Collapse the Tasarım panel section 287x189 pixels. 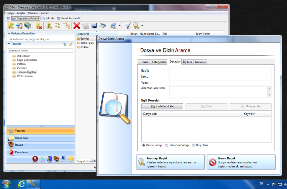click(9, 44)
